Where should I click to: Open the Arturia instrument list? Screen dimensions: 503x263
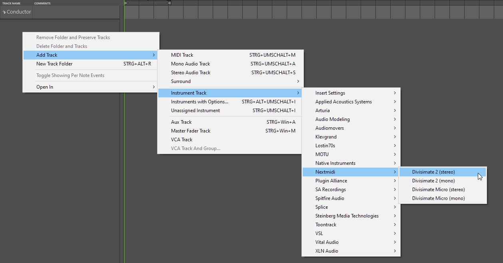click(351, 111)
